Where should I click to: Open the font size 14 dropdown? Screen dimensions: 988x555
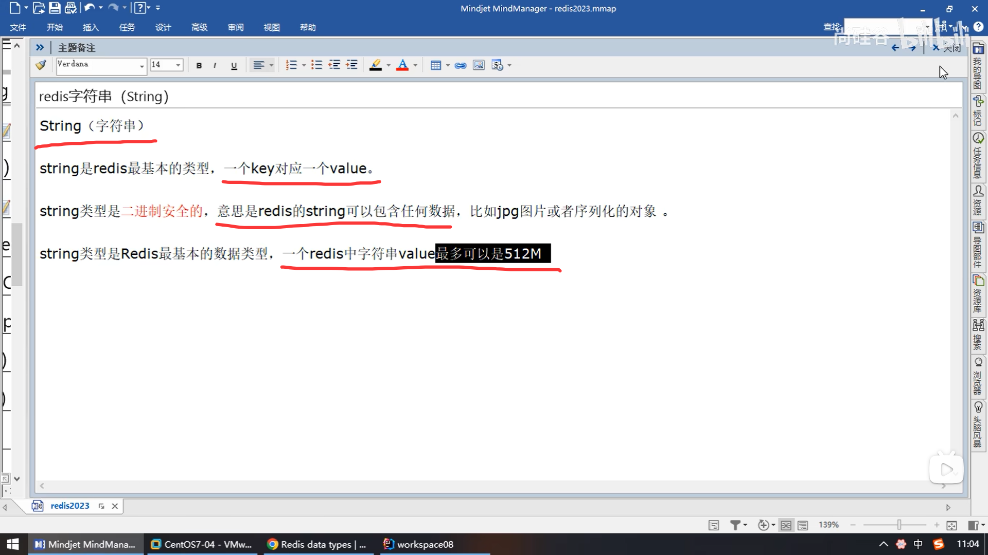coord(178,65)
